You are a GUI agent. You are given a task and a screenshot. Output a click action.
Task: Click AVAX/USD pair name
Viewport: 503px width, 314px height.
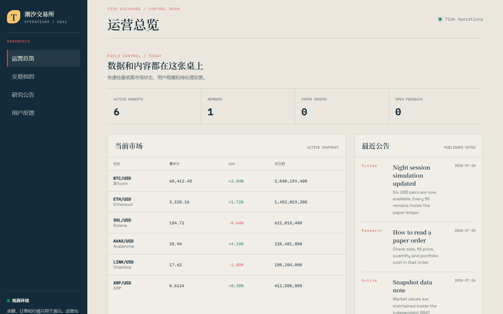click(x=123, y=241)
